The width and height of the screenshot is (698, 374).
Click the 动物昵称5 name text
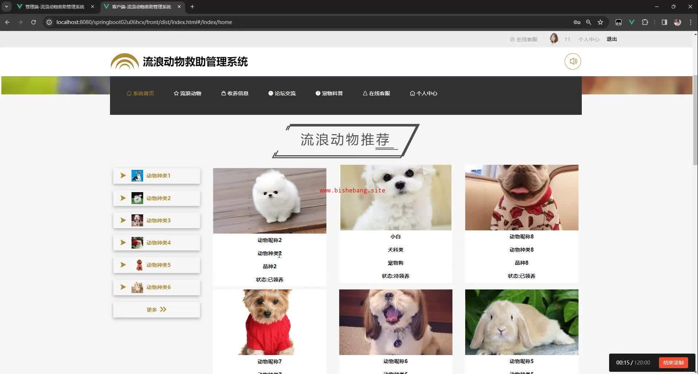pyautogui.click(x=522, y=361)
